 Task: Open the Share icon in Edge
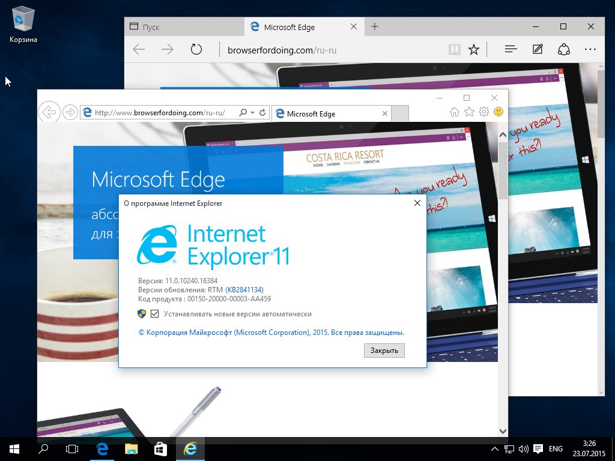tap(563, 49)
